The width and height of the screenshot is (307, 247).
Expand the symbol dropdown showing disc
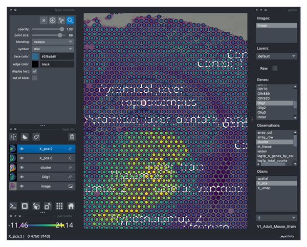coord(53,49)
